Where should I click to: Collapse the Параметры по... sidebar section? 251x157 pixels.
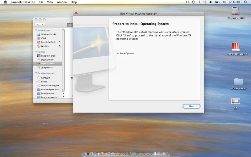[x=36, y=73]
